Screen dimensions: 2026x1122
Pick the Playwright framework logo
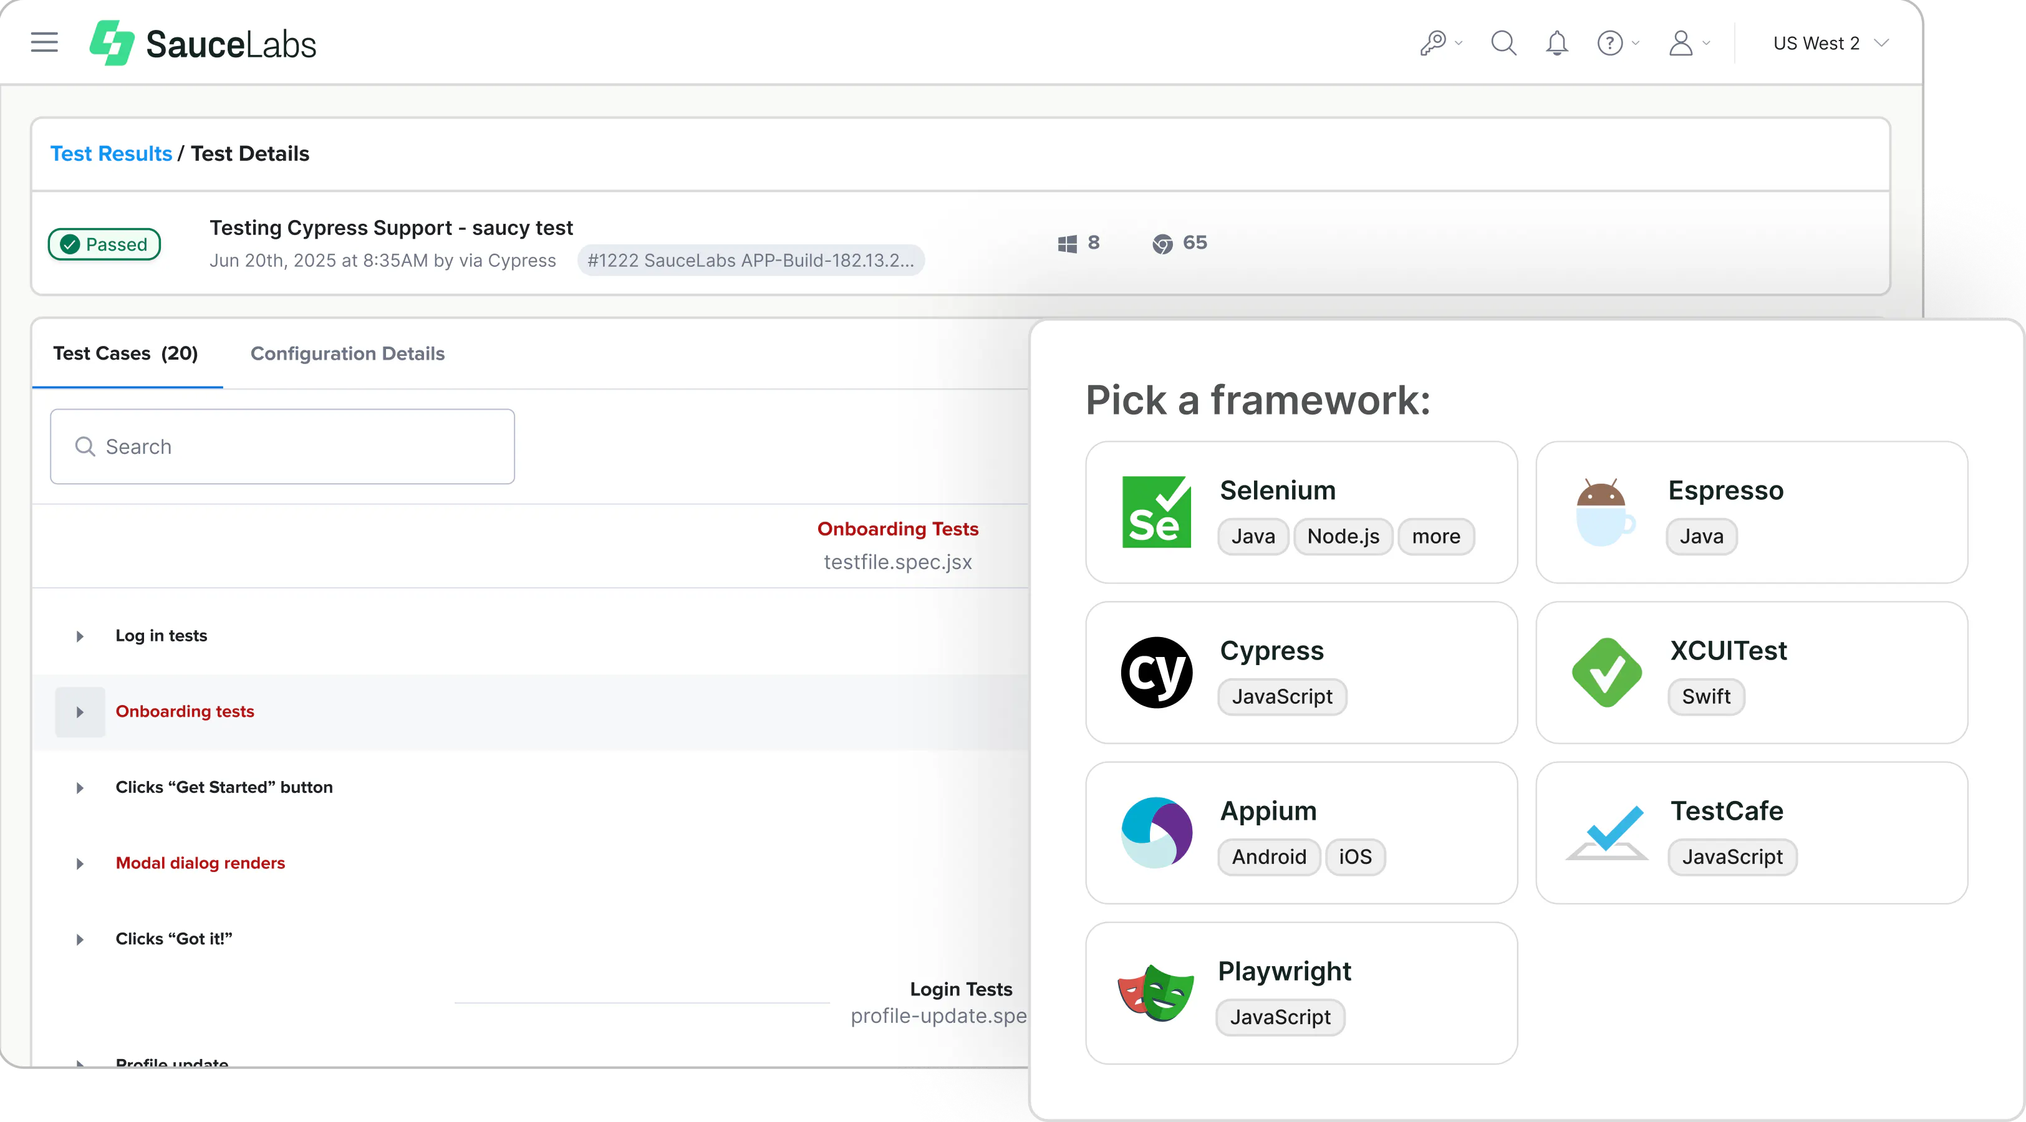pyautogui.click(x=1156, y=993)
